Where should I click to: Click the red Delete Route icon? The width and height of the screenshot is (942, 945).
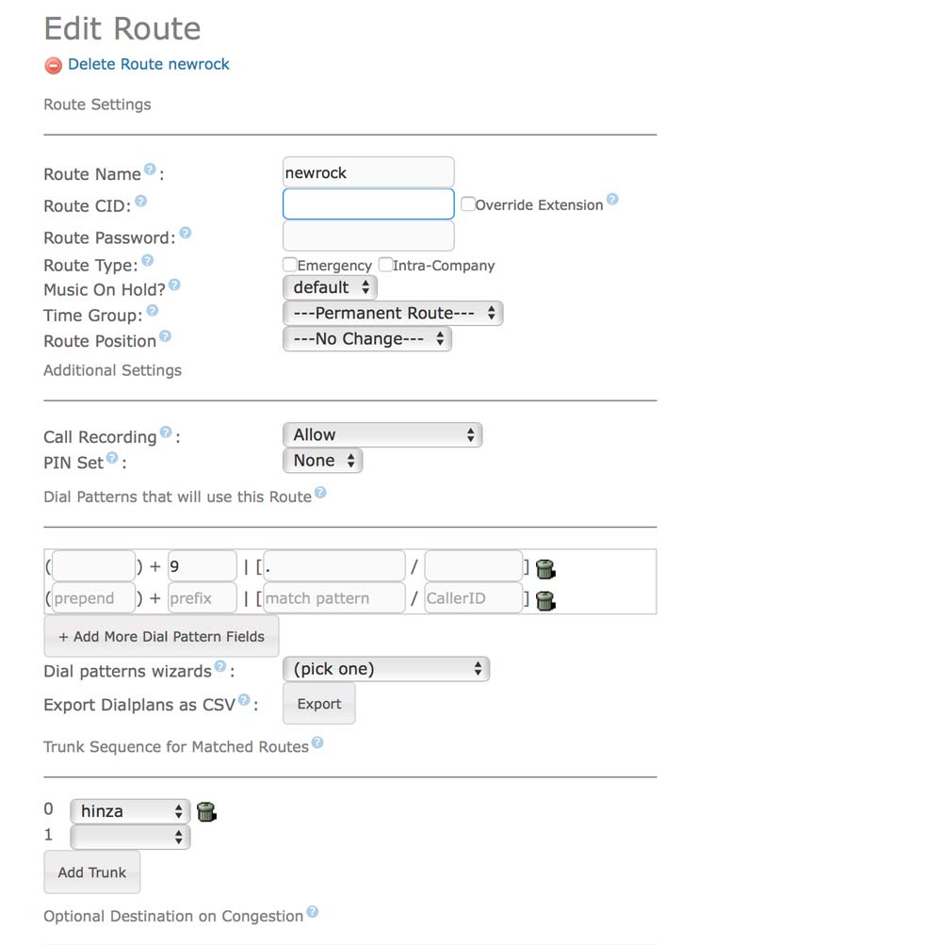(x=54, y=66)
